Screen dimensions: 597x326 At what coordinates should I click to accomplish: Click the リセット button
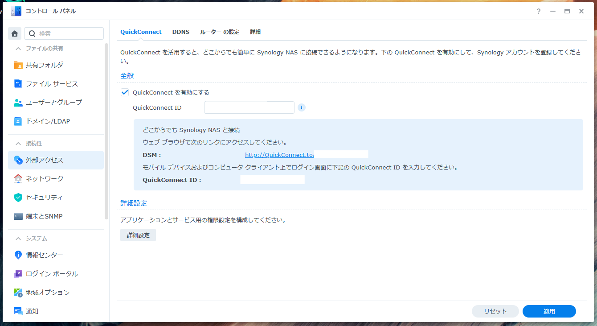[495, 311]
